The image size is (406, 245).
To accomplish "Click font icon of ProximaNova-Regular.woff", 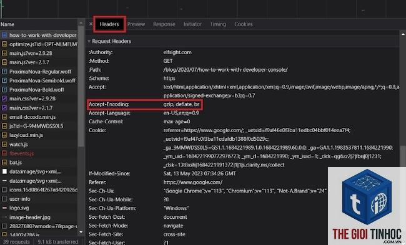I will coord(4,72).
